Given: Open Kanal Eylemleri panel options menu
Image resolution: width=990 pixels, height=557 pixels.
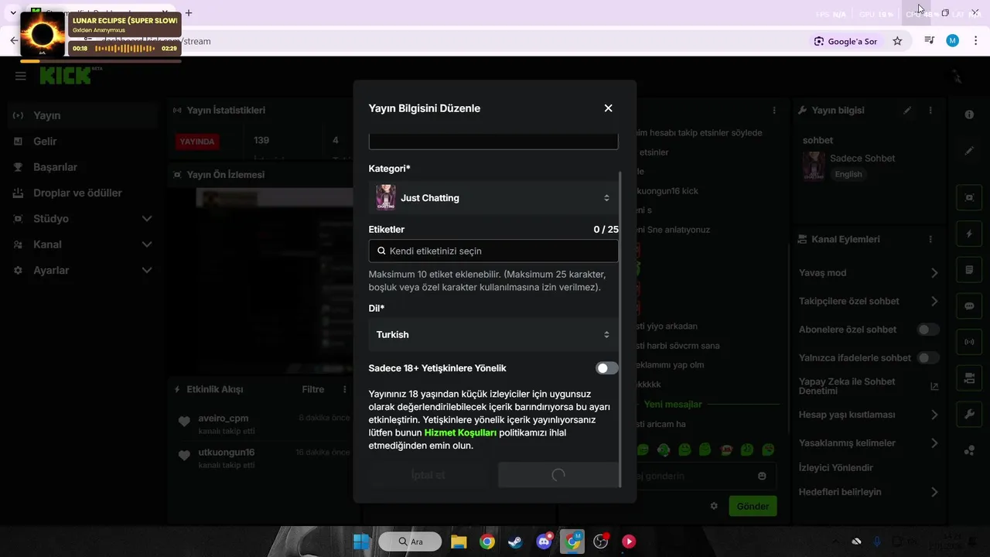Looking at the screenshot, I should pyautogui.click(x=930, y=240).
